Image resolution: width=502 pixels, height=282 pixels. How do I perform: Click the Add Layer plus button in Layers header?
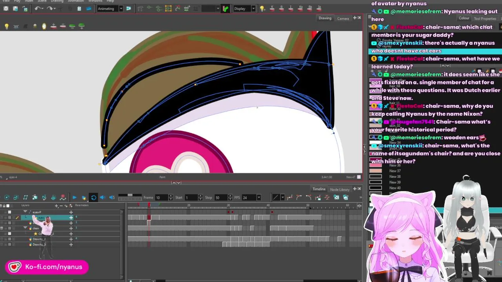click(x=56, y=206)
